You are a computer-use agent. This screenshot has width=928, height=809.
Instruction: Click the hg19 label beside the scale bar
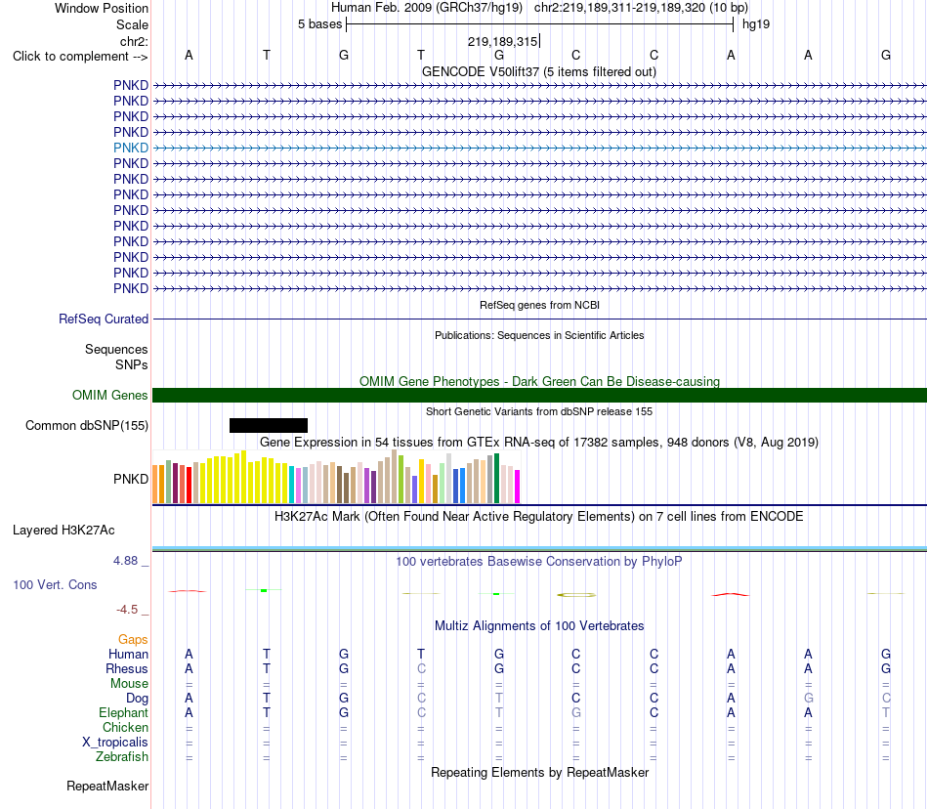click(x=756, y=24)
